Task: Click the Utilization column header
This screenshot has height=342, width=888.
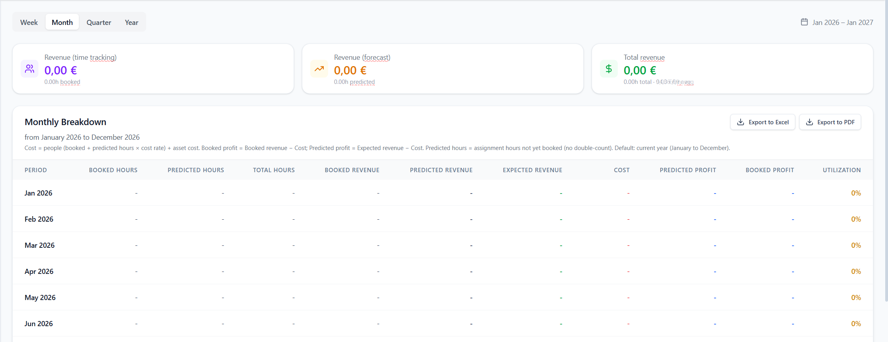Action: [841, 170]
